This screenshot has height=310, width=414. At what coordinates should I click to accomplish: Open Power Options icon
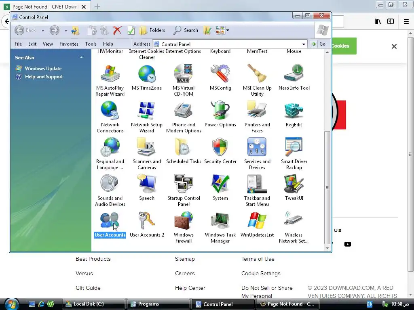220,110
